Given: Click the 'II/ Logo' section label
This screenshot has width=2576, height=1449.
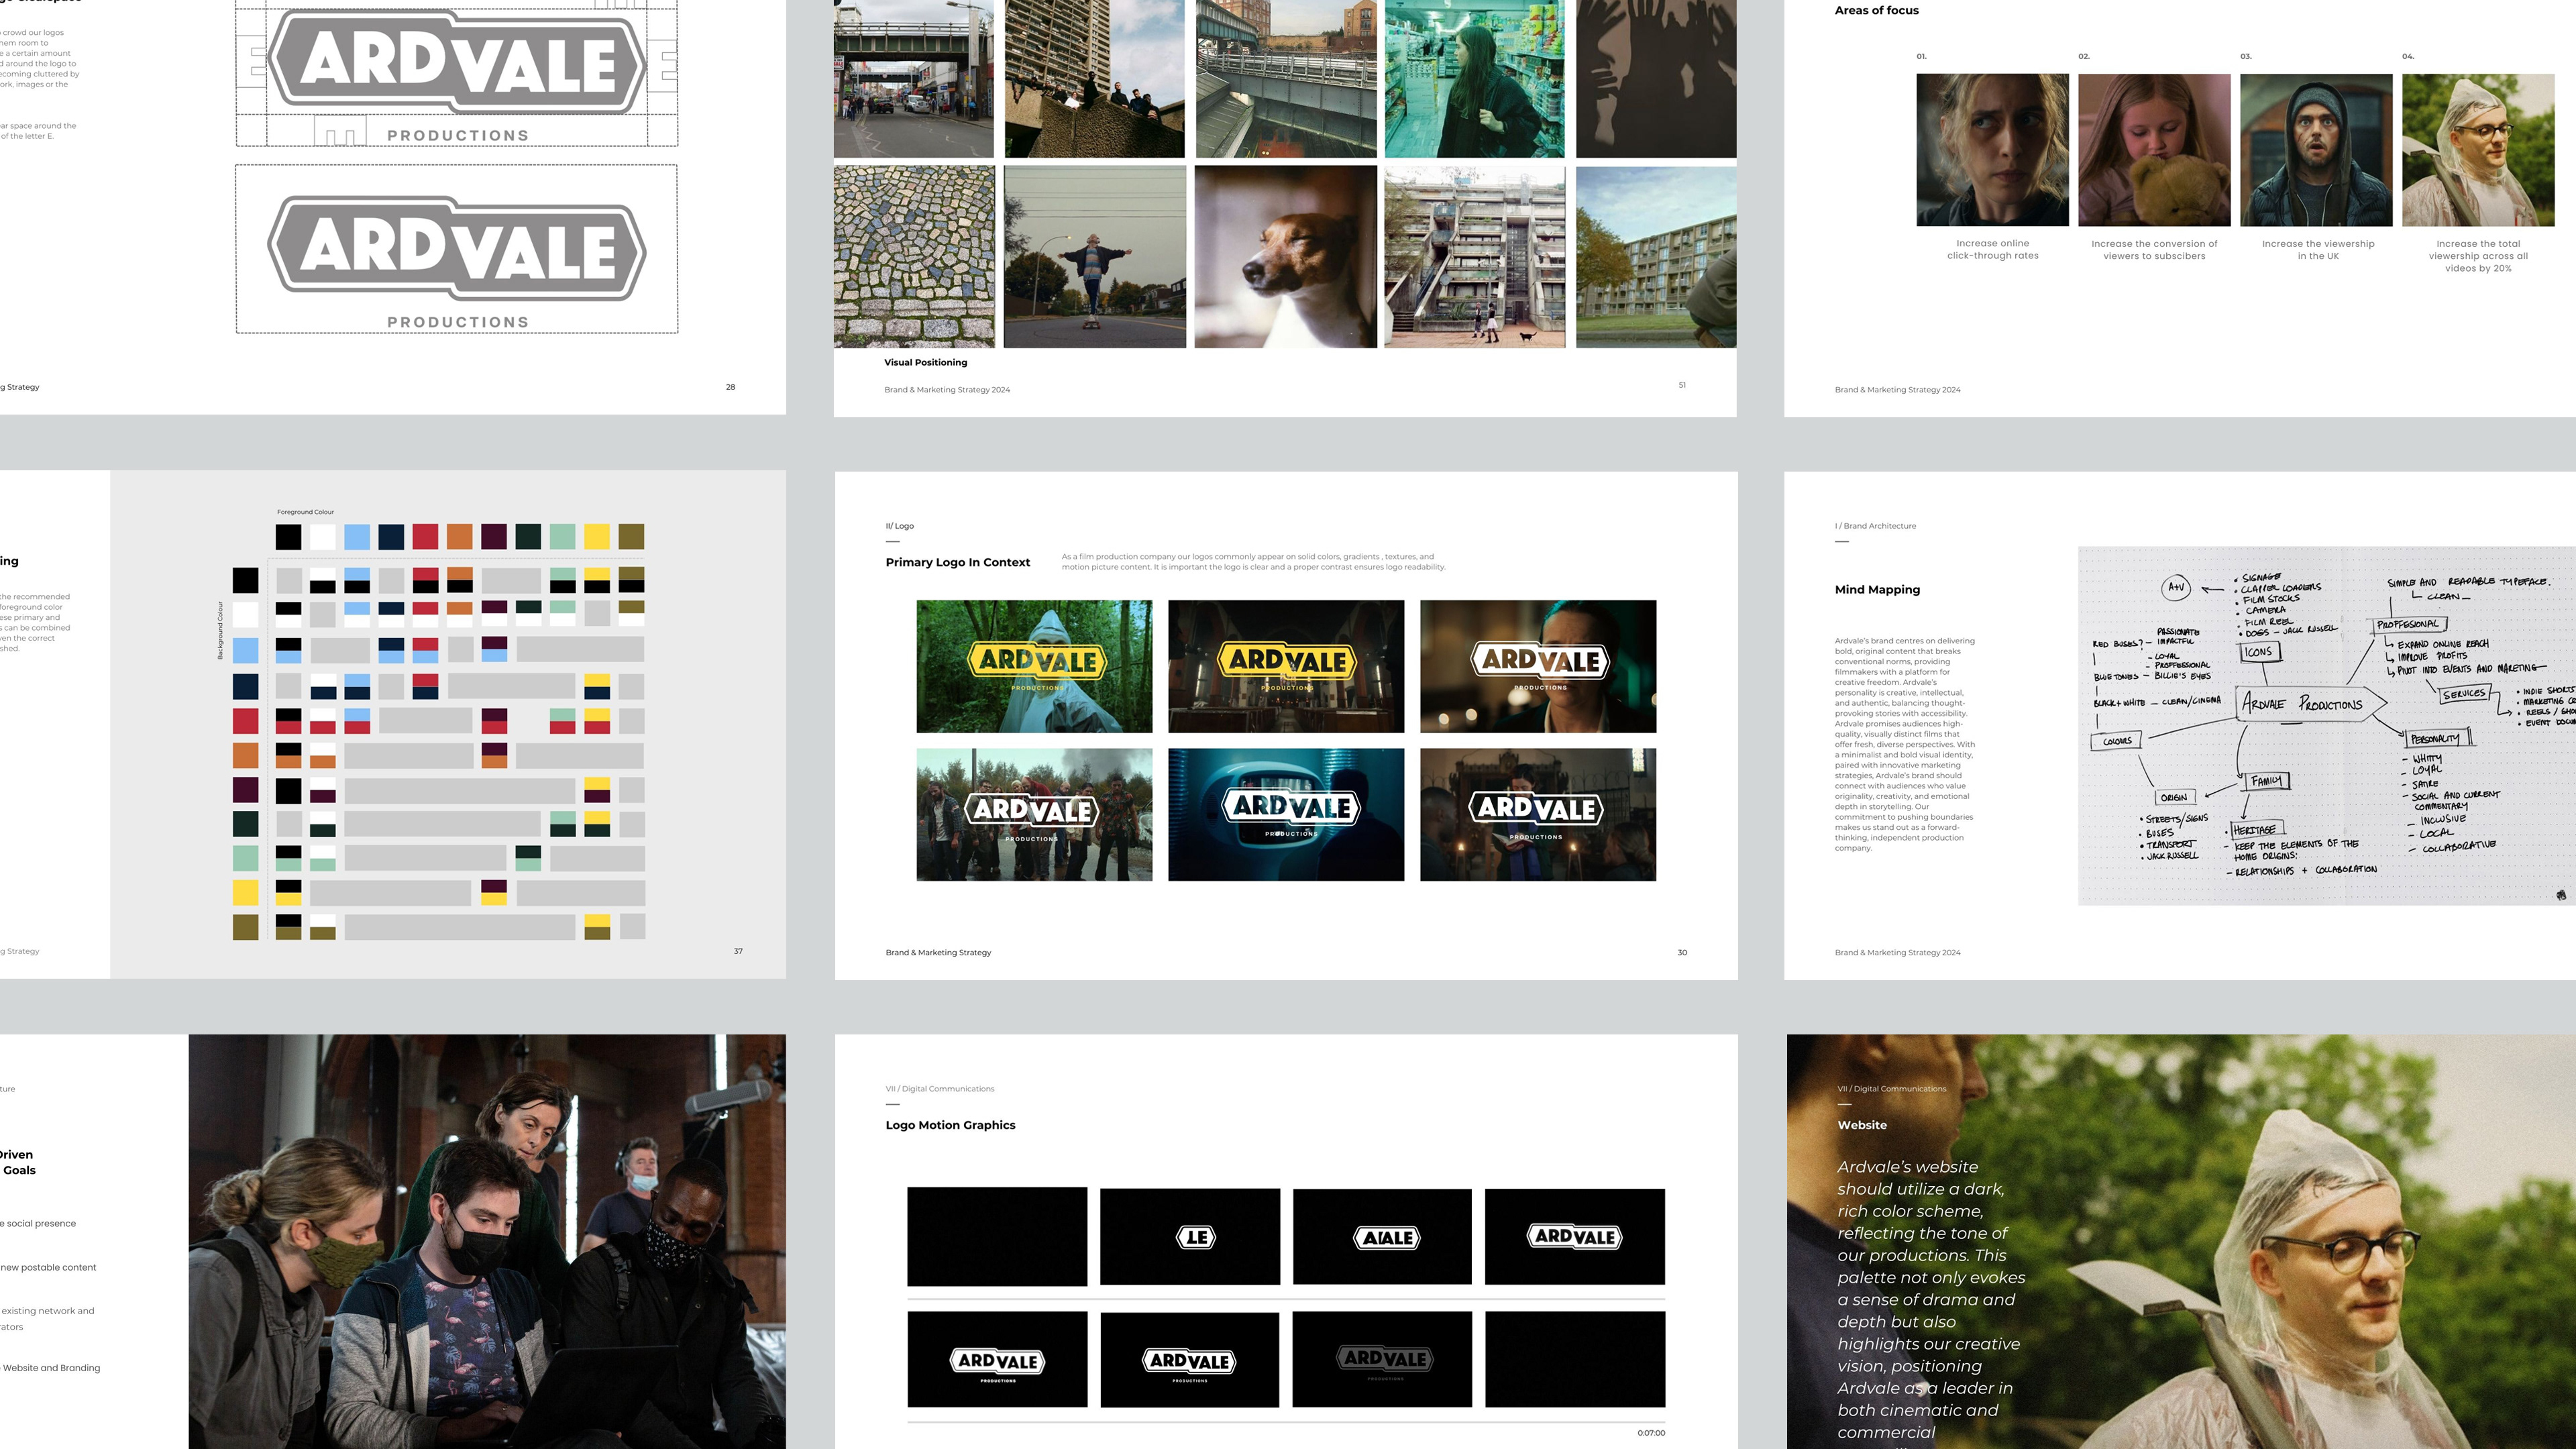Looking at the screenshot, I should [x=899, y=526].
